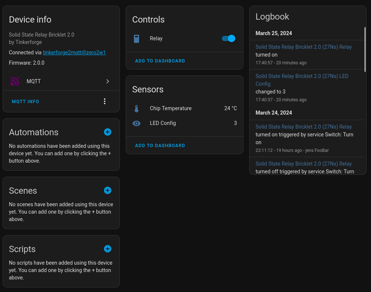Open the LED Config logbook entry link

tap(302, 80)
